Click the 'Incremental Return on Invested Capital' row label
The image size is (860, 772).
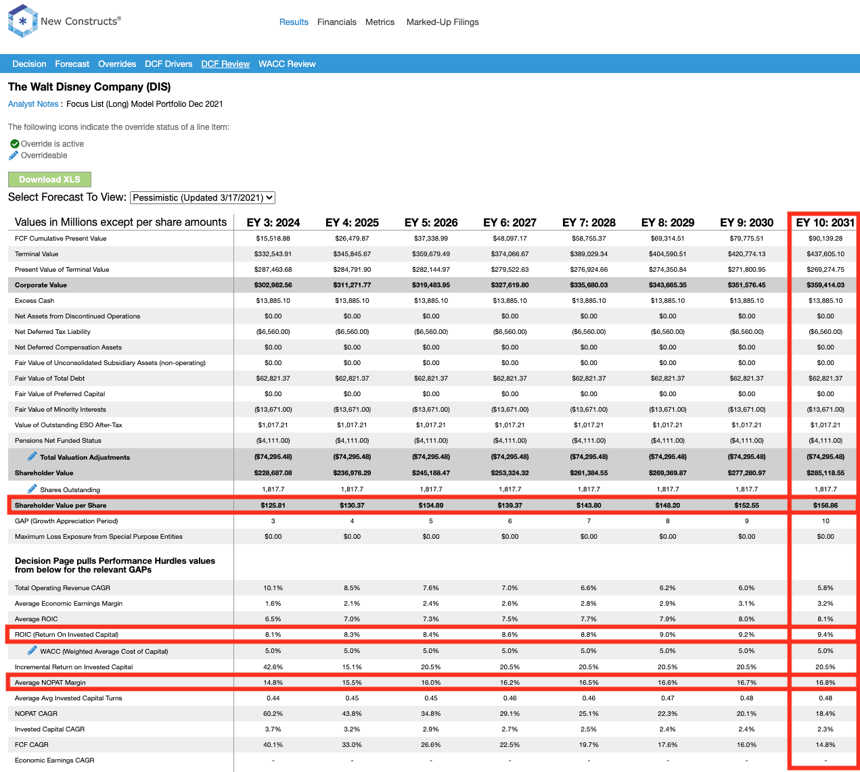point(74,667)
